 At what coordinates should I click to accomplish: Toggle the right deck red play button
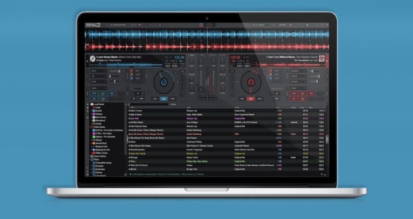tap(250, 99)
